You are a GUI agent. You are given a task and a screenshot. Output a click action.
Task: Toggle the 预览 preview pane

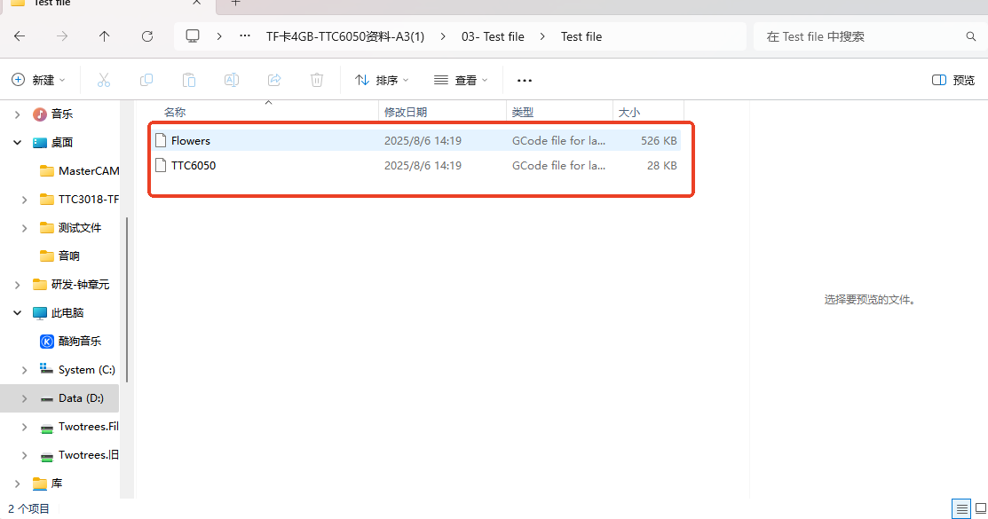pyautogui.click(x=953, y=80)
